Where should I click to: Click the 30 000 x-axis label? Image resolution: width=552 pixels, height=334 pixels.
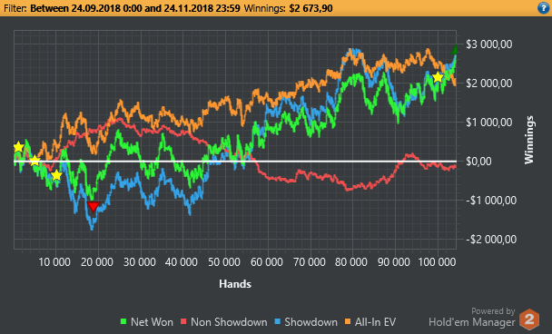[x=140, y=262]
